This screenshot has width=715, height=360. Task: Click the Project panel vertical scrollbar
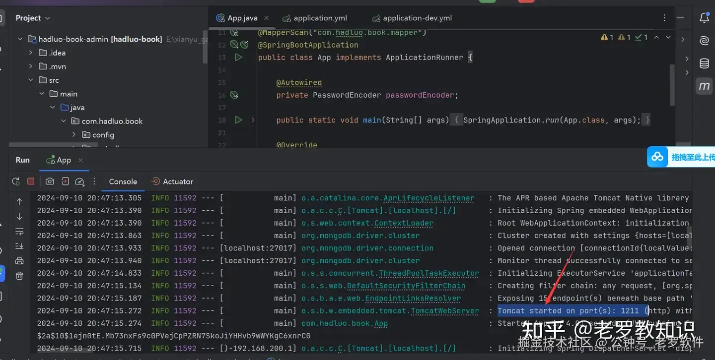coord(205,47)
